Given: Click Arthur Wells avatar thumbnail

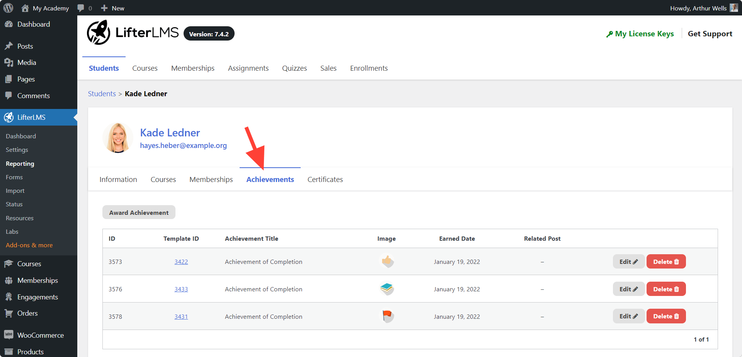Looking at the screenshot, I should 734,8.
